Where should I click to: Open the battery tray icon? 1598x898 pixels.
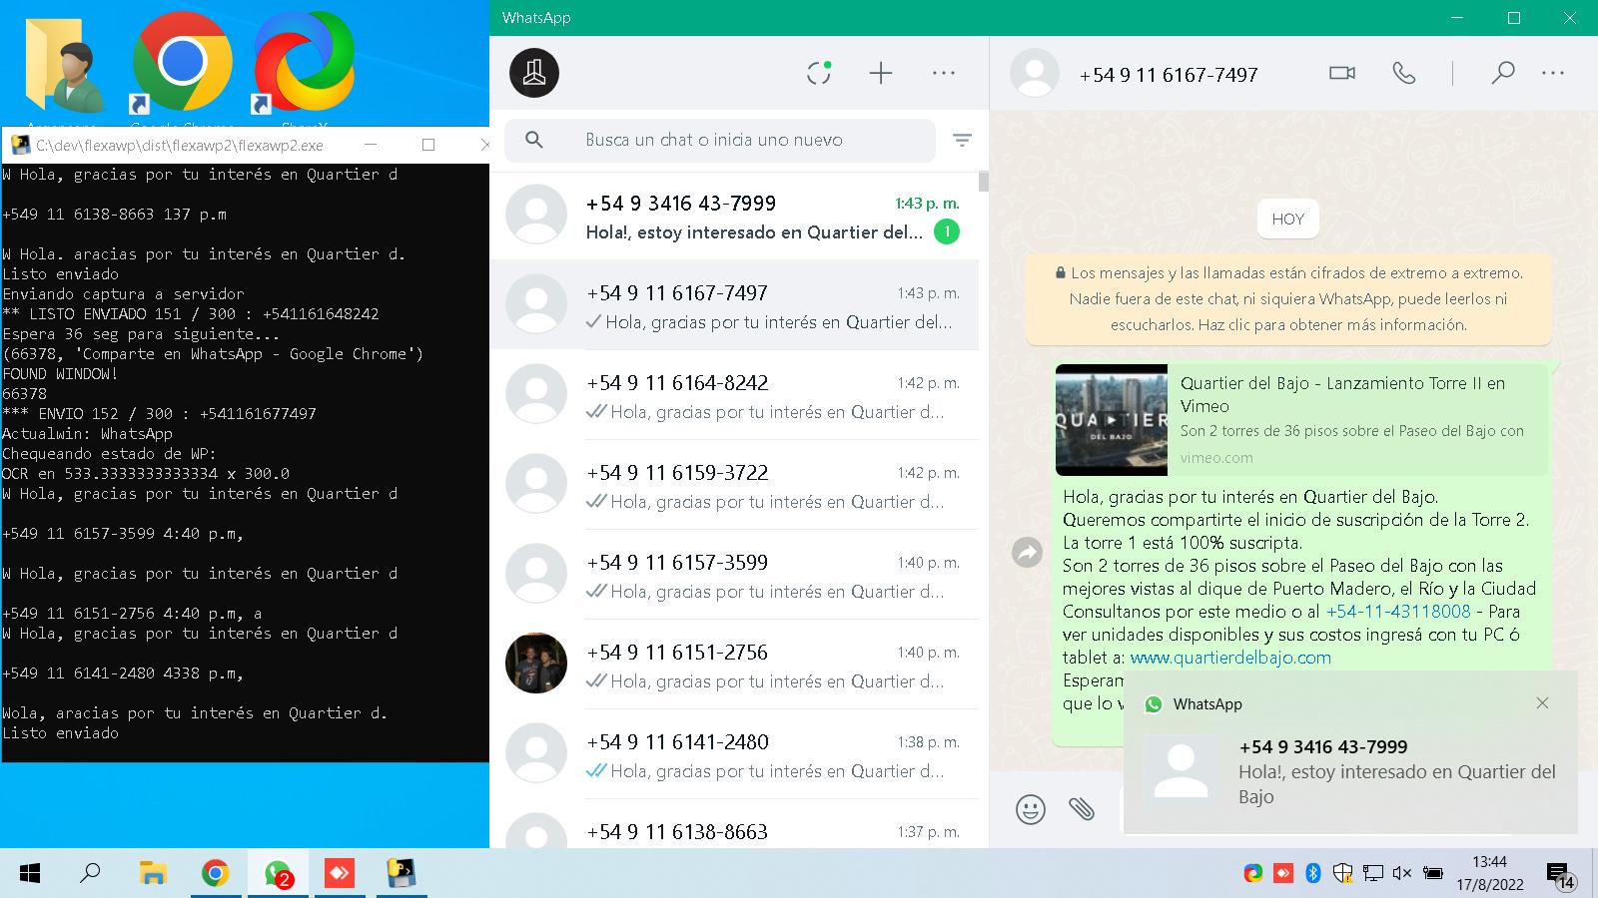(1433, 874)
